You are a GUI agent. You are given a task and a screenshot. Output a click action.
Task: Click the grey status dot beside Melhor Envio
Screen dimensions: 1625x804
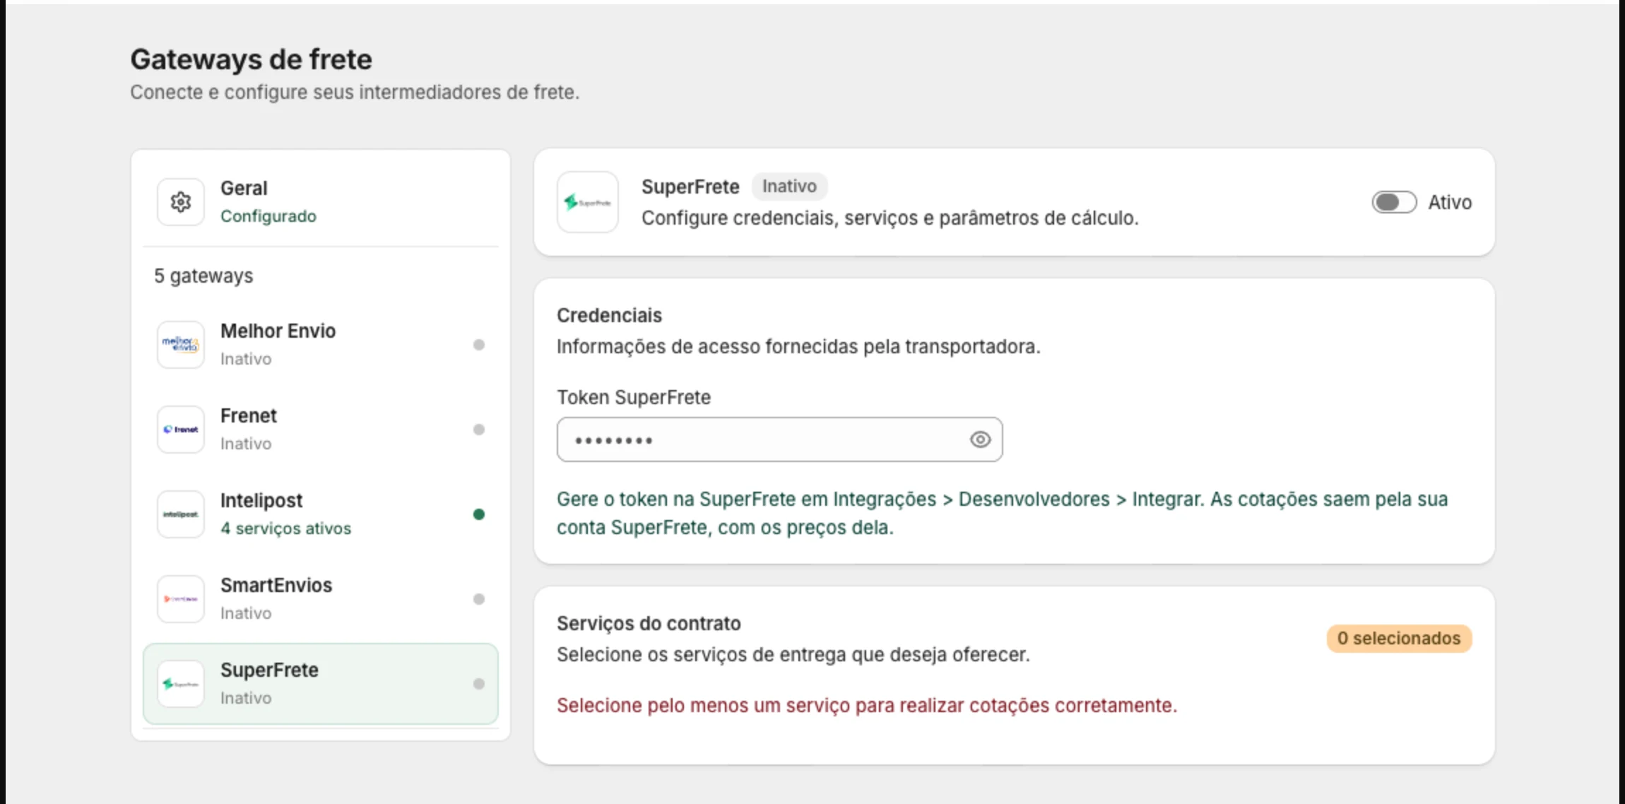479,345
